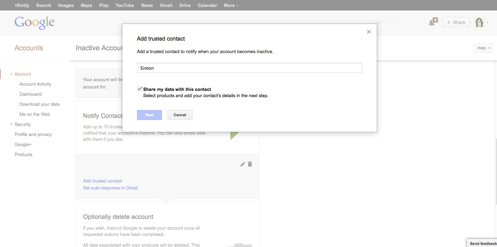
Task: Expand the Security section in sidebar
Action: click(11, 125)
